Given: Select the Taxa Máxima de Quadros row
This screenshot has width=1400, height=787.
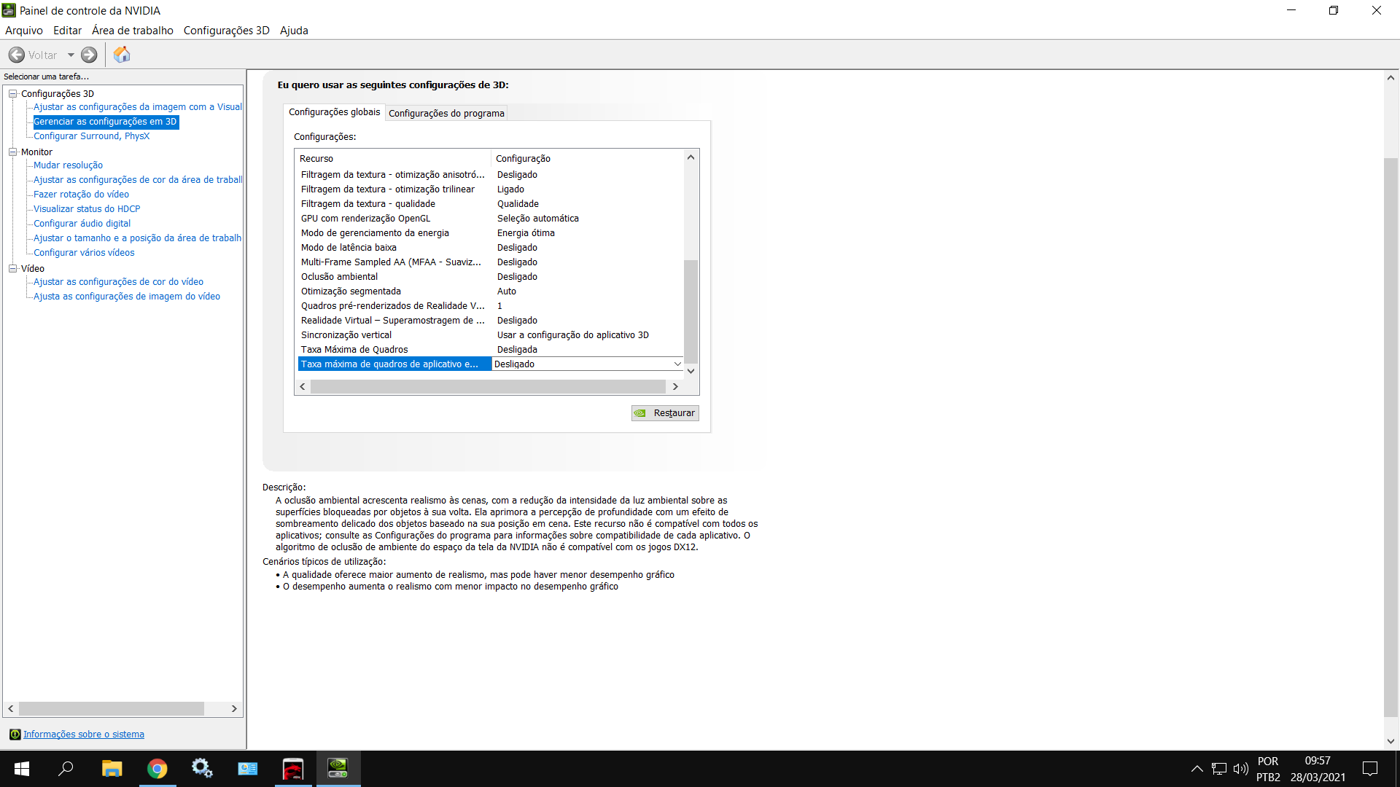Looking at the screenshot, I should pos(490,350).
